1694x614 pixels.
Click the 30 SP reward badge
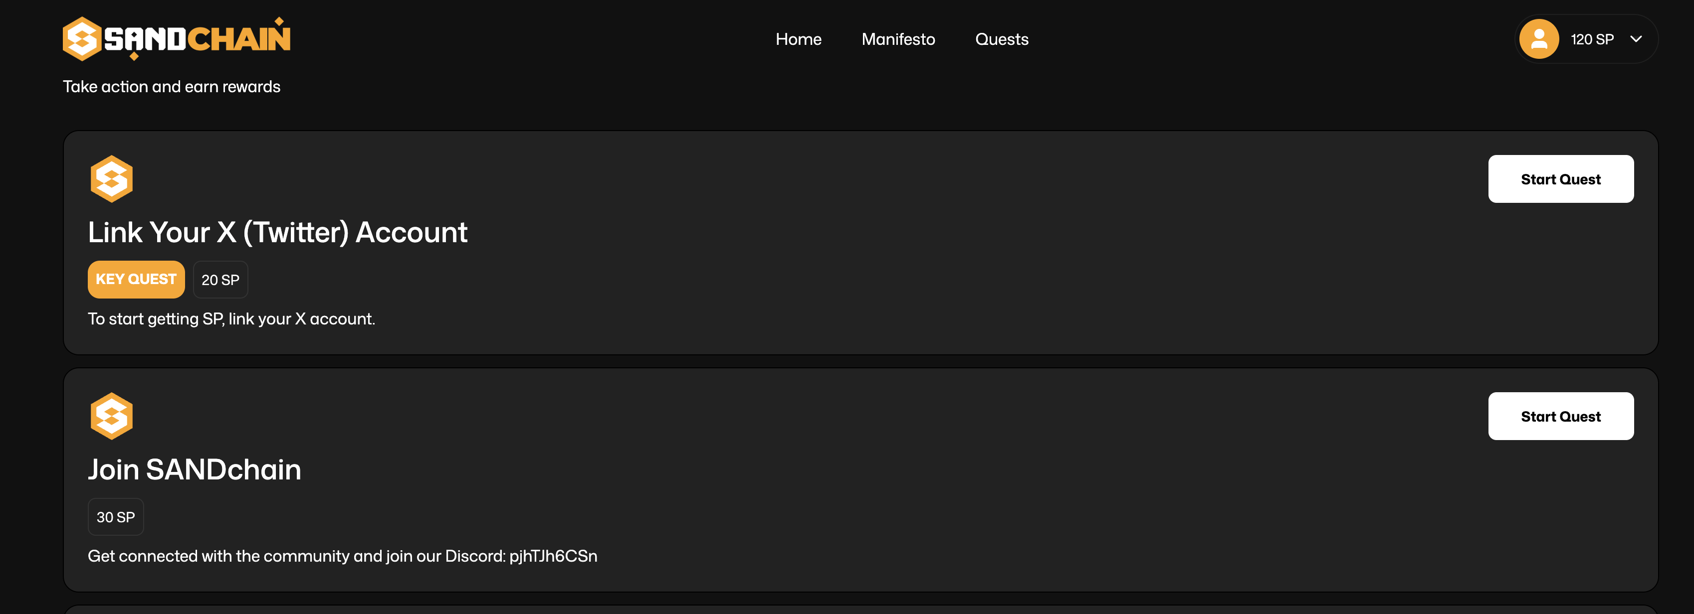(x=116, y=517)
